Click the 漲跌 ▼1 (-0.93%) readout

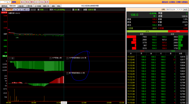pos(57,10)
